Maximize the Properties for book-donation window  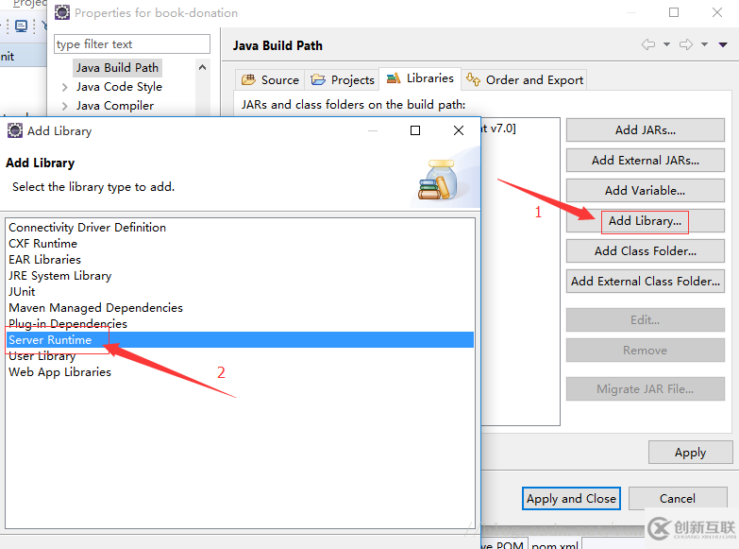click(674, 12)
